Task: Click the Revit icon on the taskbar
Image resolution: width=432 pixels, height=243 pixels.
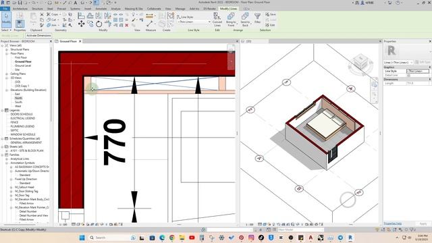Action: pos(350,238)
